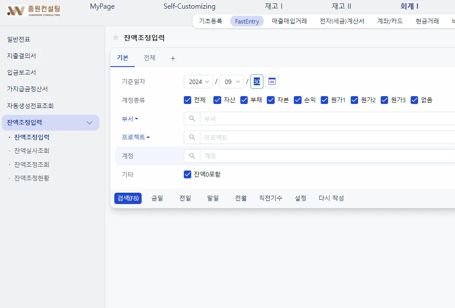This screenshot has height=308, width=455.
Task: Click the search icon in 프로젝트 field
Action: (x=192, y=137)
